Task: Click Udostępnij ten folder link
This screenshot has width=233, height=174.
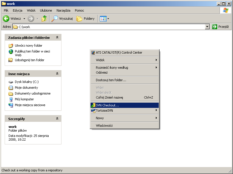Action: pos(30,60)
